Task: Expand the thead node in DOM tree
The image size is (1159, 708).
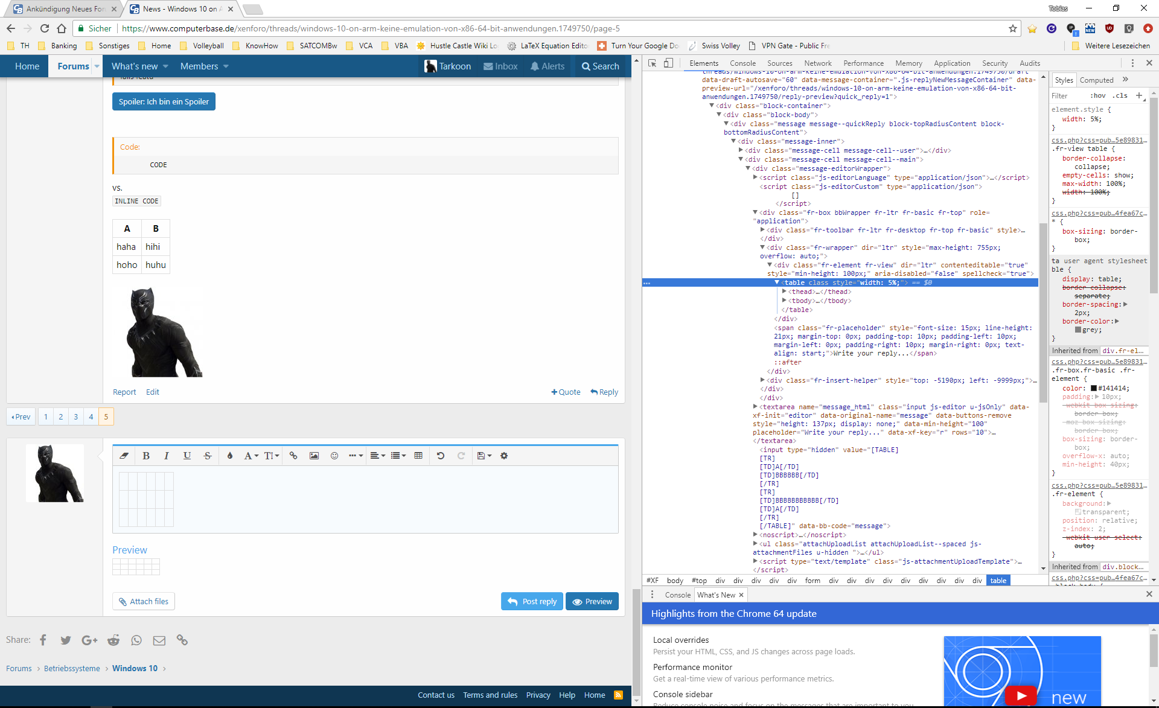Action: coord(784,292)
